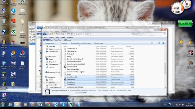Click the Печать button in the Epson bar
This screenshot has width=195, height=109.
[67, 40]
